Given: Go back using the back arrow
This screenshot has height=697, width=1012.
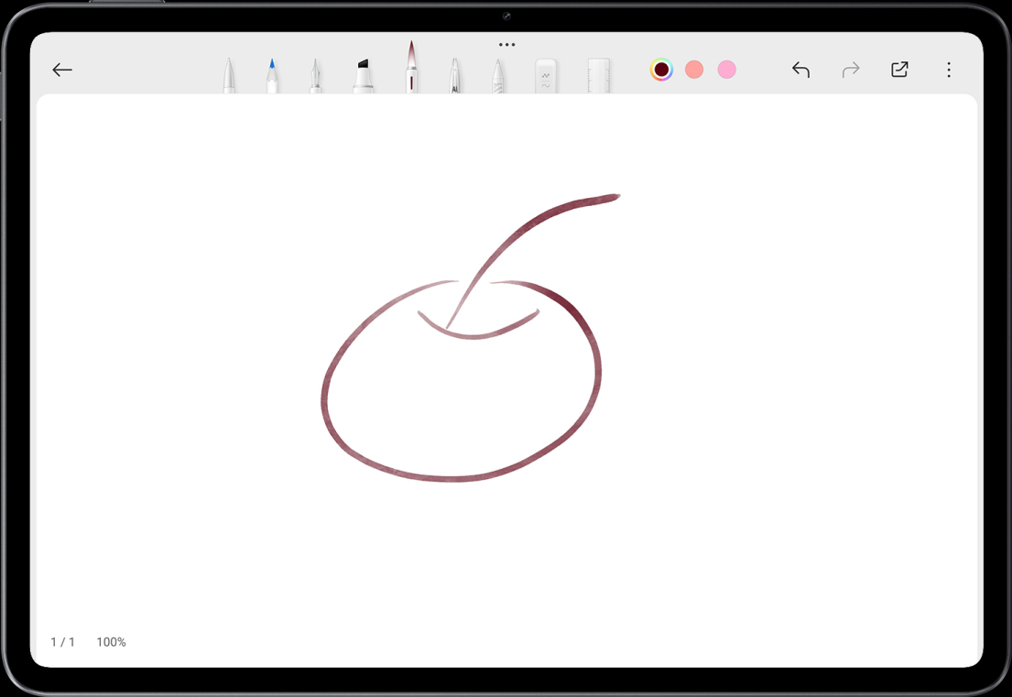Looking at the screenshot, I should pyautogui.click(x=62, y=70).
